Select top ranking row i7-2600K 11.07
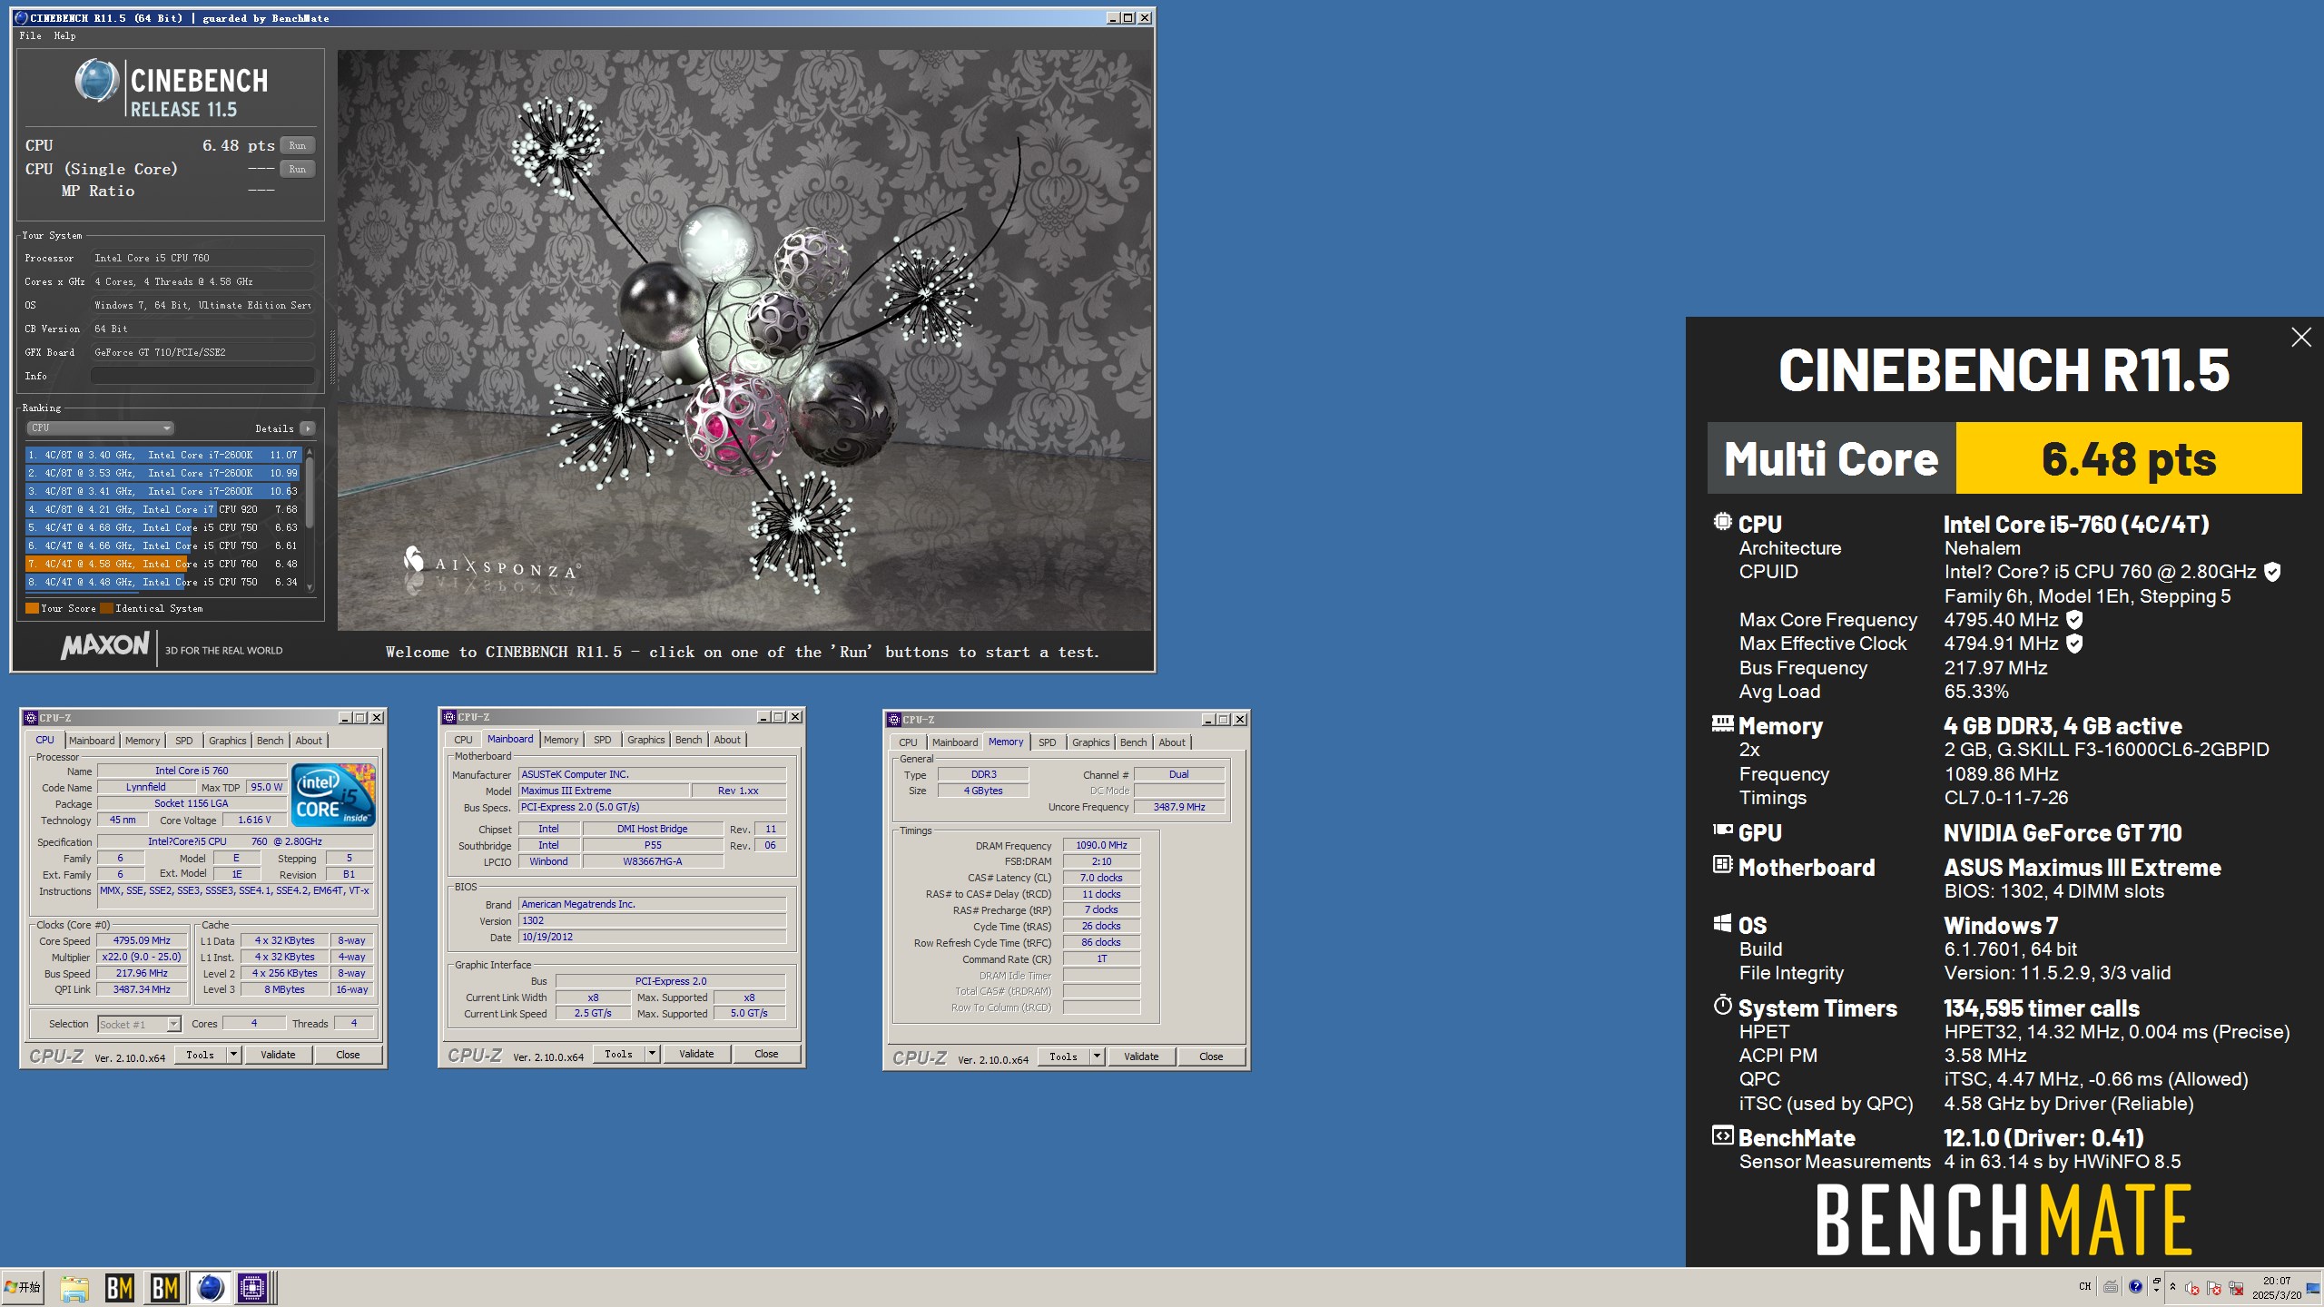The image size is (2324, 1307). [163, 455]
